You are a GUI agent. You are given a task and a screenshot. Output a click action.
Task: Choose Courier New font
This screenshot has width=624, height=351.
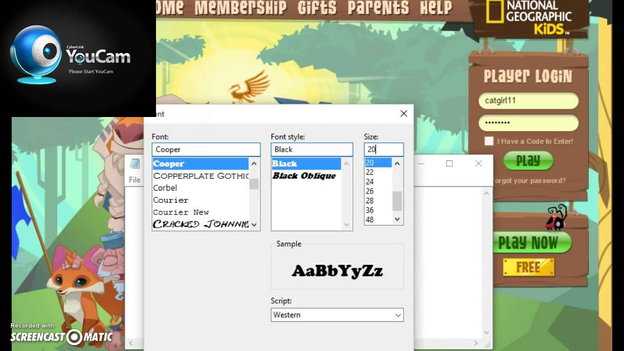[x=200, y=212]
